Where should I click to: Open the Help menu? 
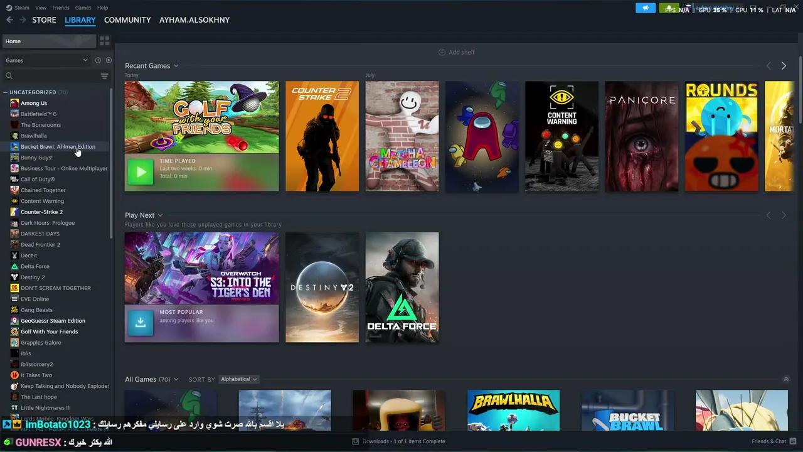pyautogui.click(x=102, y=8)
